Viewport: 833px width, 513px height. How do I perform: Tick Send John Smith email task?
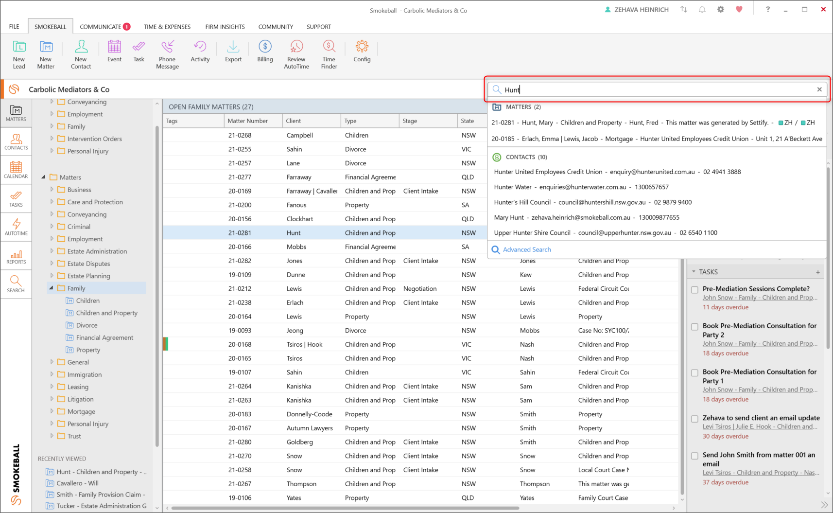(x=695, y=456)
